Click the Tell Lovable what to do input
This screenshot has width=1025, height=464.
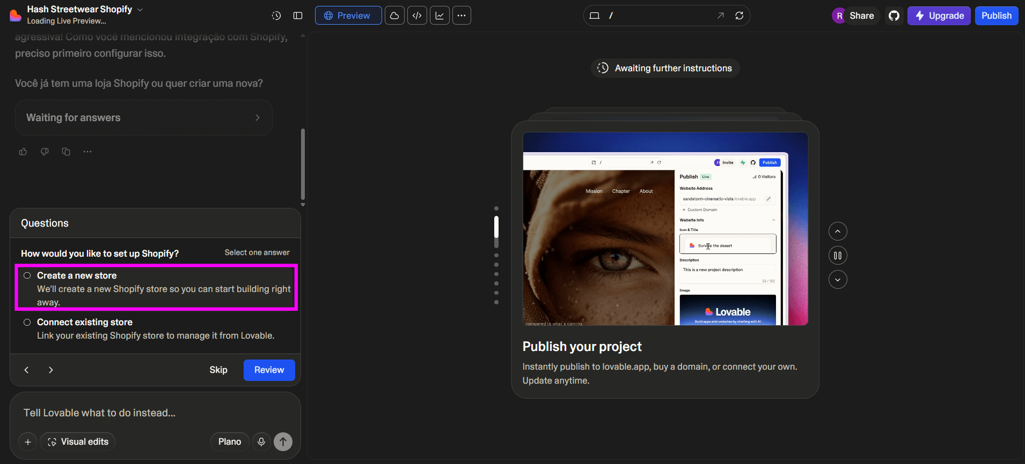coord(155,413)
